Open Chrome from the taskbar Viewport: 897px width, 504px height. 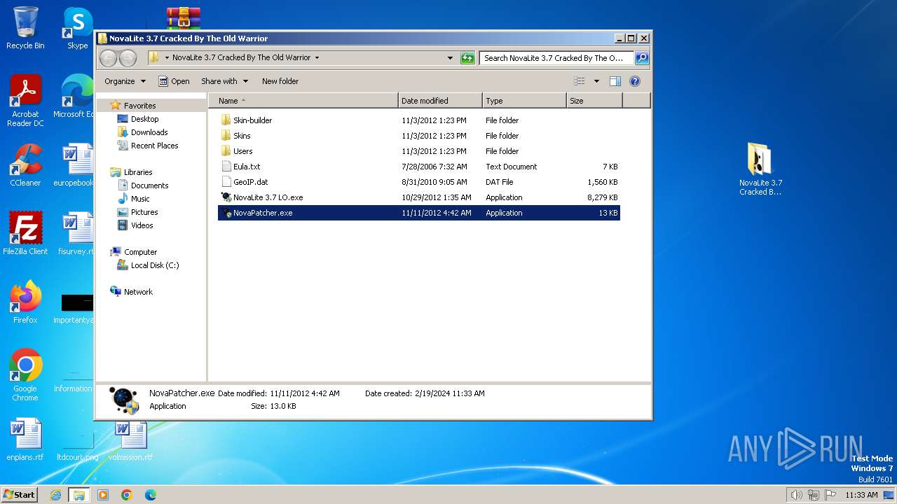click(127, 495)
